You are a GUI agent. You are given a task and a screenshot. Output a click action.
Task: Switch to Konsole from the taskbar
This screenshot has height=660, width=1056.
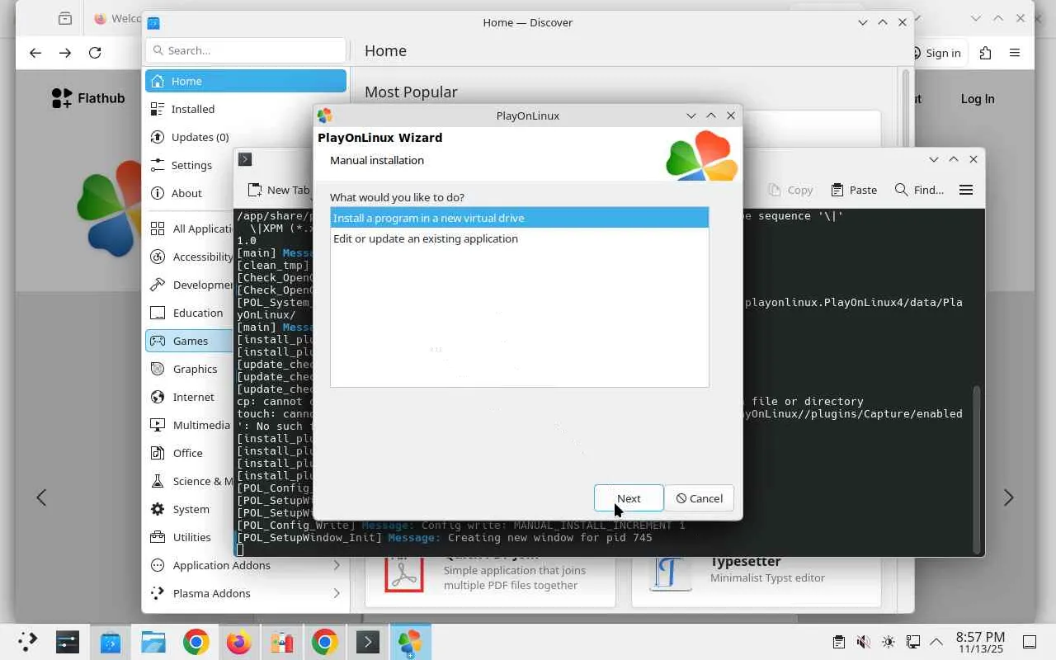click(x=368, y=642)
